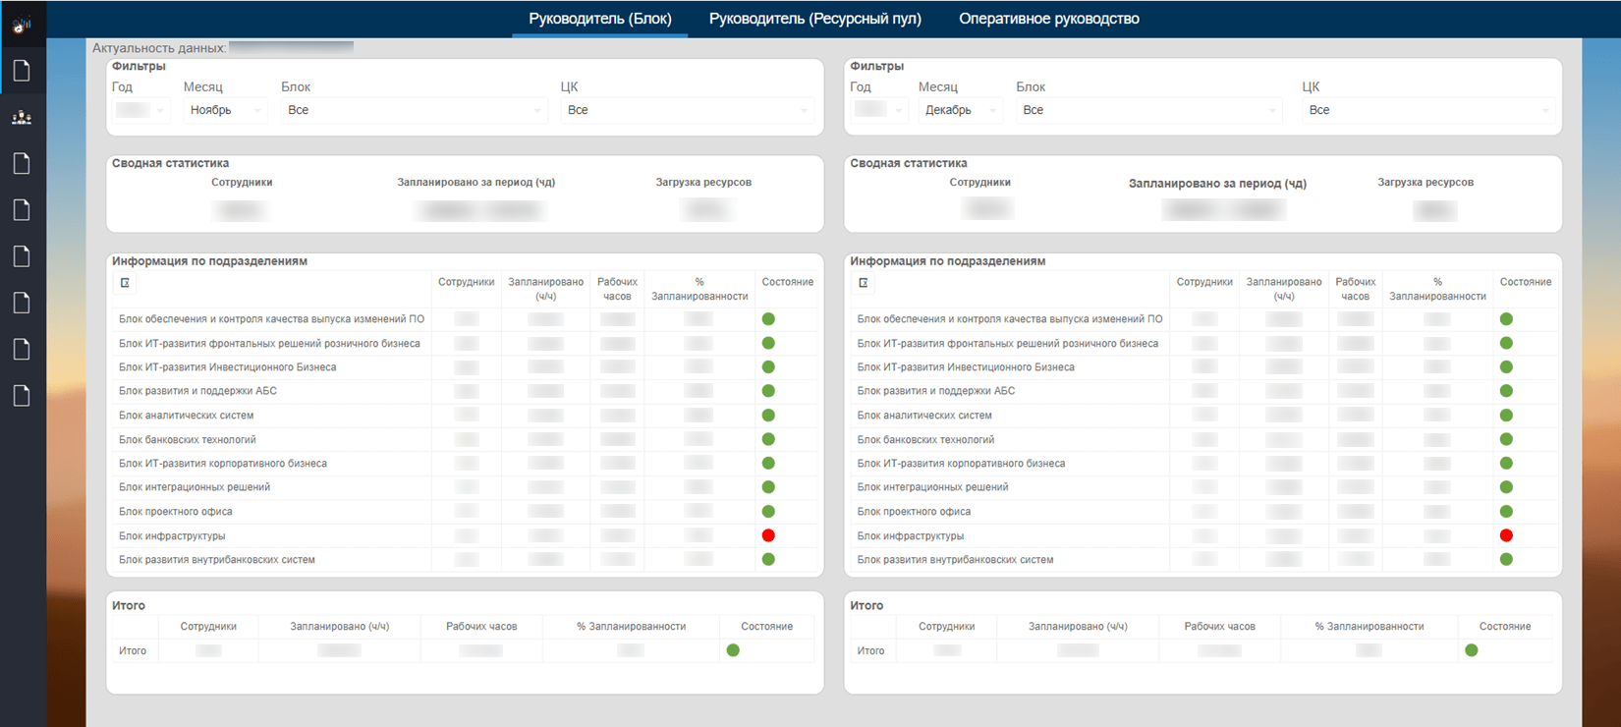Click green status dot in left Итого row
The width and height of the screenshot is (1621, 727).
pos(733,650)
